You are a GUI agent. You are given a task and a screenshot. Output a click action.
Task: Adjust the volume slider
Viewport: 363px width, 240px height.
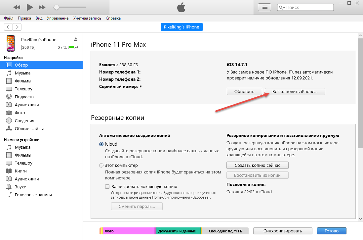tap(57, 7)
